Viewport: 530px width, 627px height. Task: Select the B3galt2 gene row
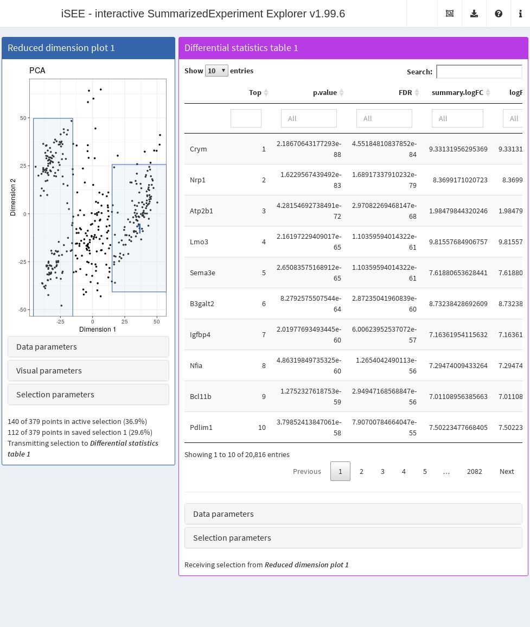[353, 303]
